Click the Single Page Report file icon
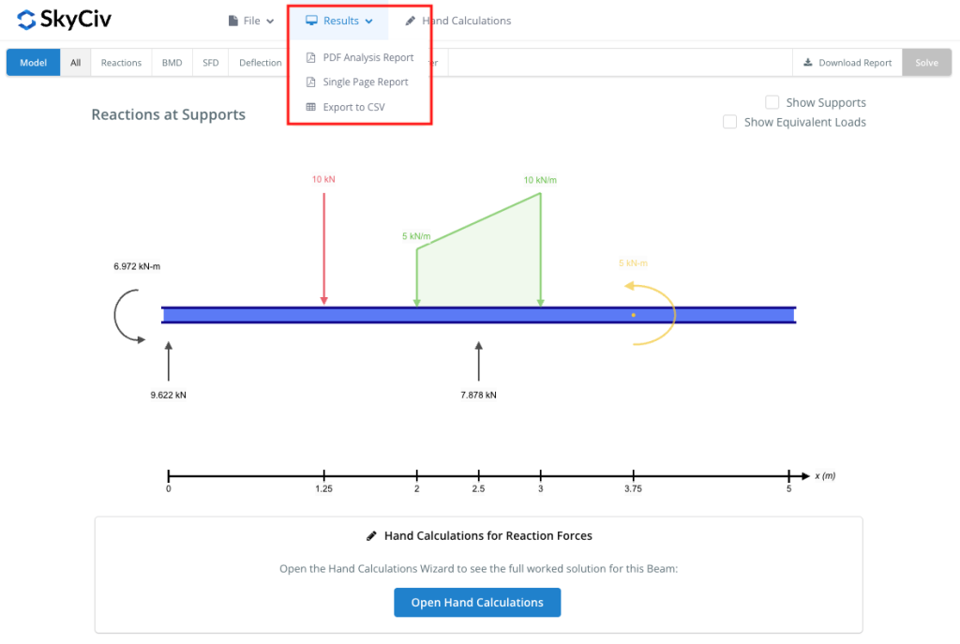Screen dimensions: 960x644 (311, 82)
